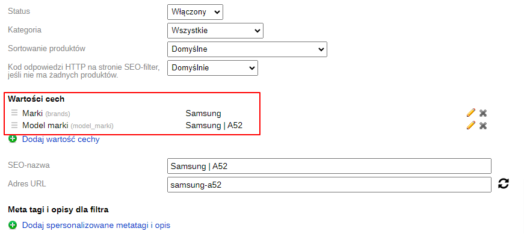Focus the SEO-nazwa text field
This screenshot has height=249, width=524.
329,166
